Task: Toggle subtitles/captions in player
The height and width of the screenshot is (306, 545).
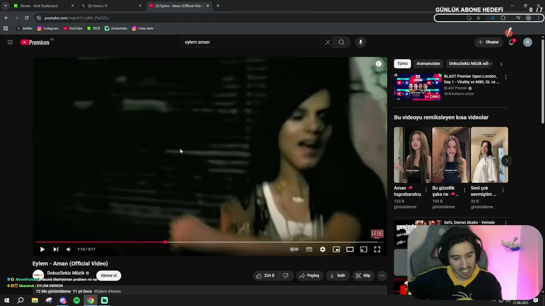Action: point(309,249)
